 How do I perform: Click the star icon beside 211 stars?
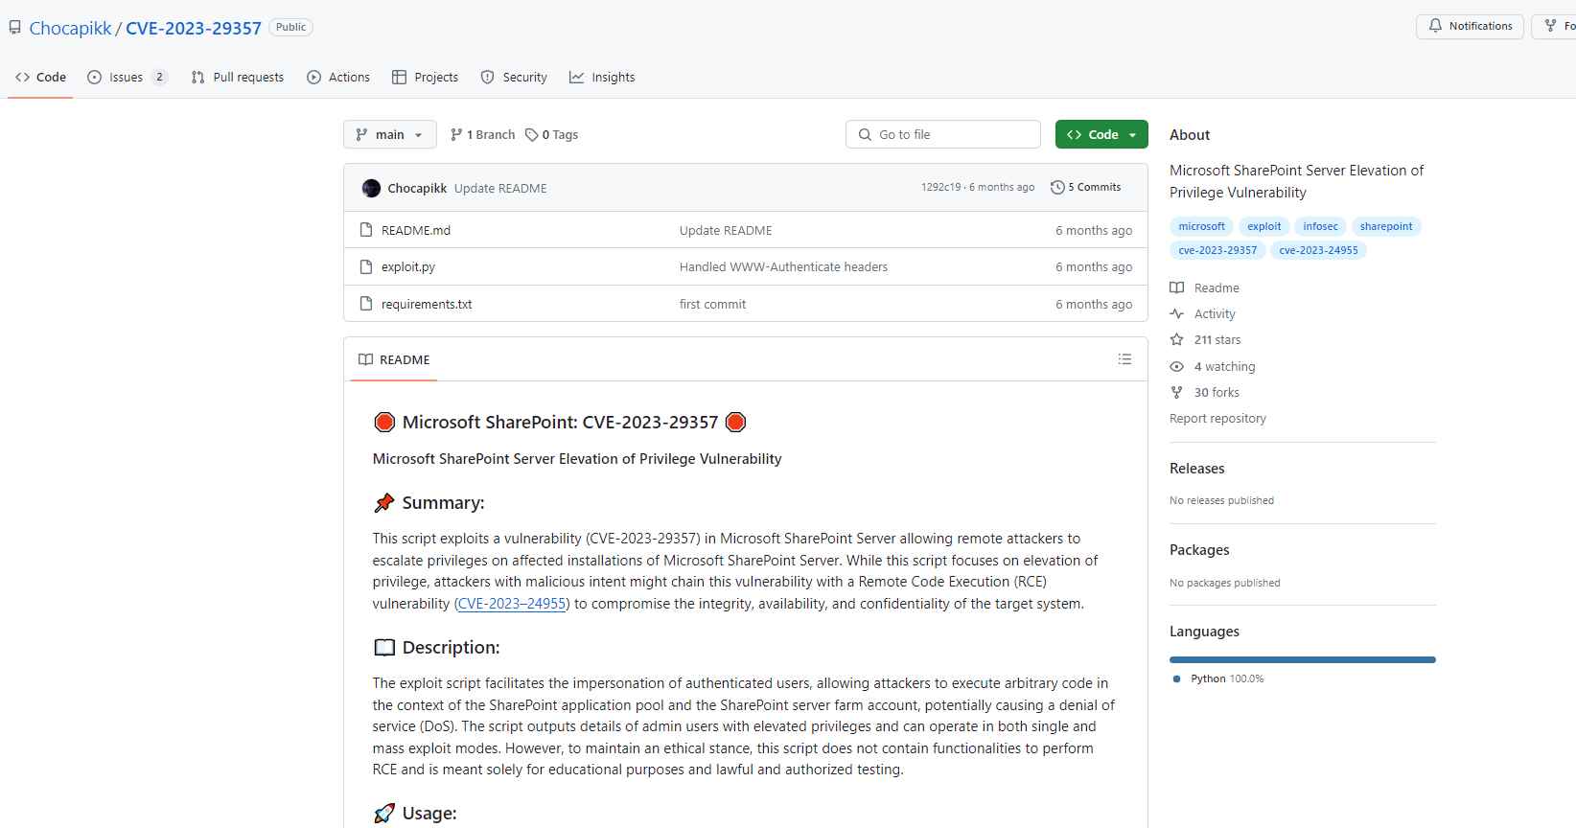1176,339
